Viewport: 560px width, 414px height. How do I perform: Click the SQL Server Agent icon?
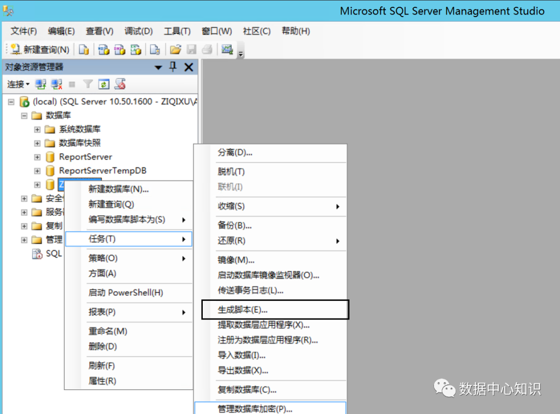click(x=37, y=254)
